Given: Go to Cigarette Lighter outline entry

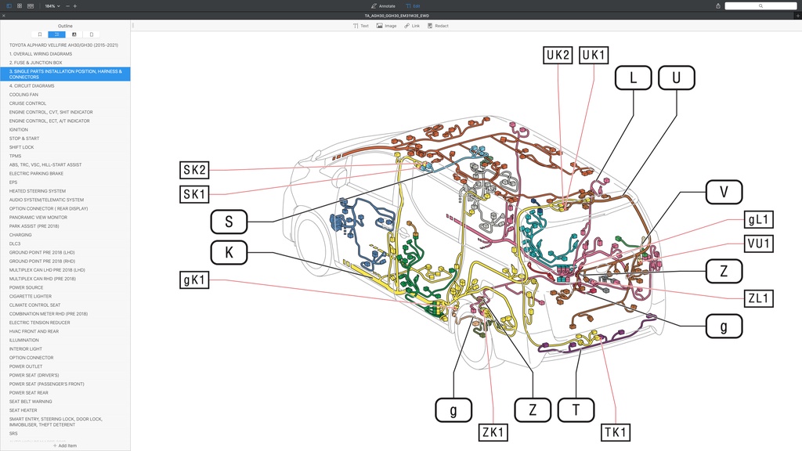Looking at the screenshot, I should (x=31, y=296).
